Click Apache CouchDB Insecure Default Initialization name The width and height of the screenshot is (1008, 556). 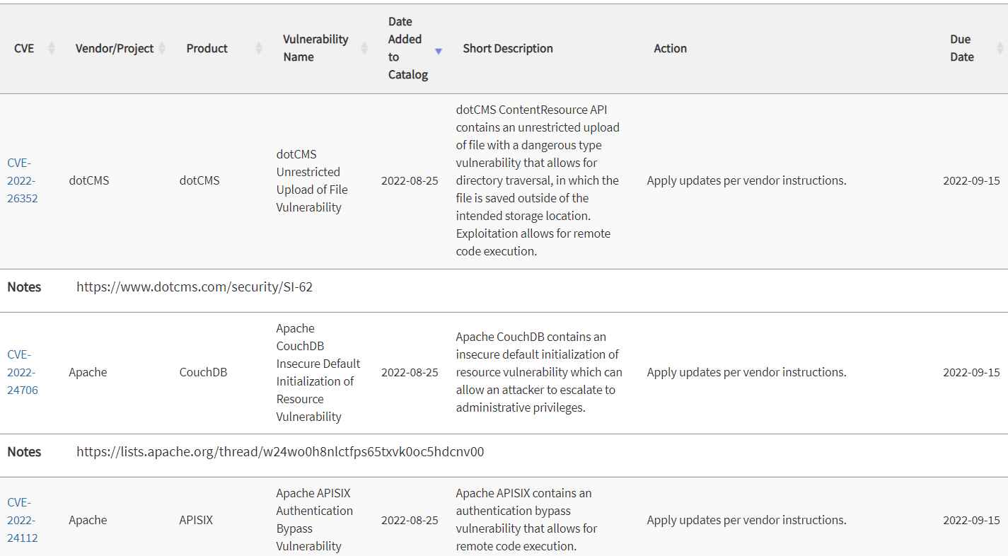(318, 372)
